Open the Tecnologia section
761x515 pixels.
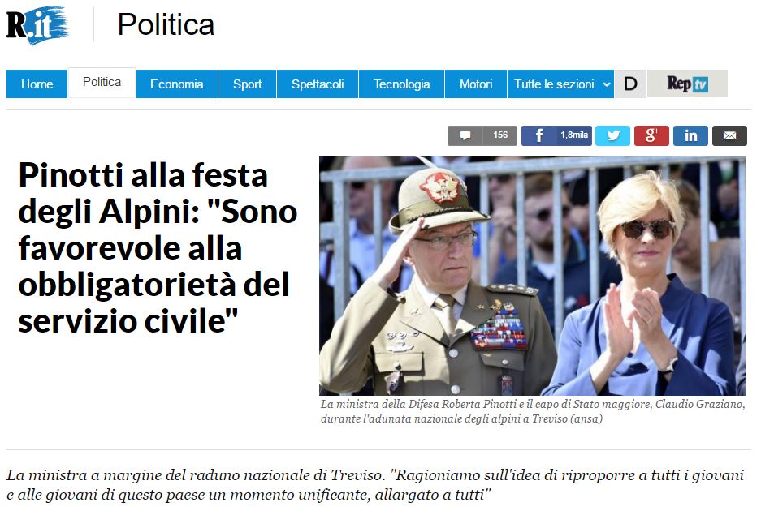401,84
